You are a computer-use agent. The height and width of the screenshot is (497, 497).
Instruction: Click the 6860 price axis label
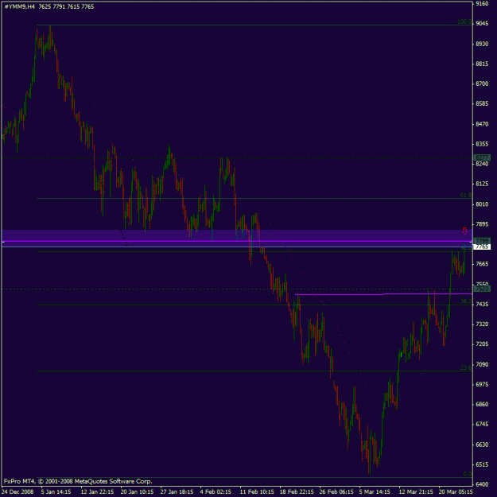click(x=482, y=405)
